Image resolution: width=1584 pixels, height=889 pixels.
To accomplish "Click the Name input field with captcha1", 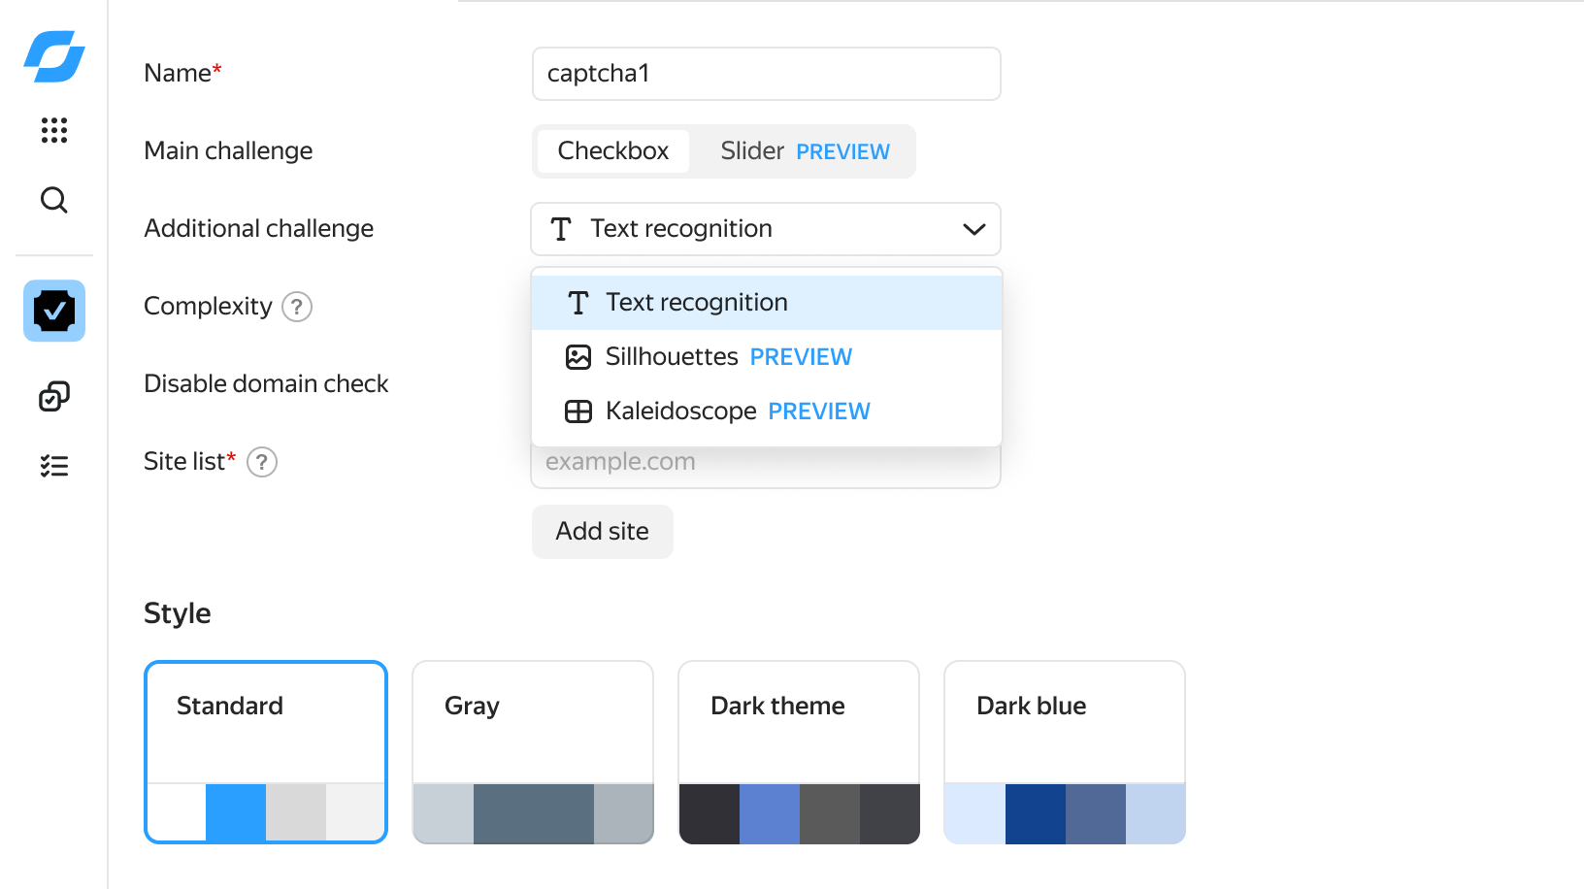I will pyautogui.click(x=767, y=74).
